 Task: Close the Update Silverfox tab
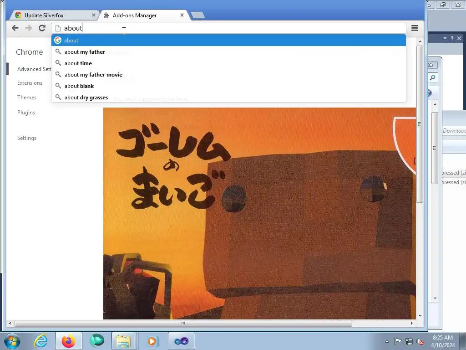[94, 15]
